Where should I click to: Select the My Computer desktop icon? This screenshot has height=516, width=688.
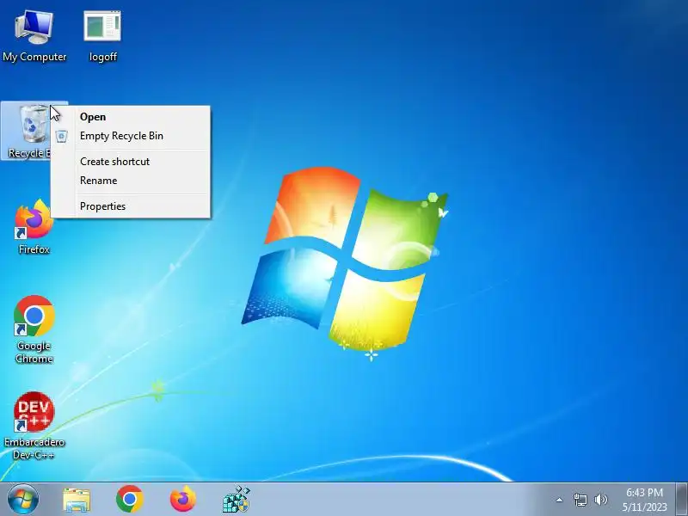tap(34, 36)
